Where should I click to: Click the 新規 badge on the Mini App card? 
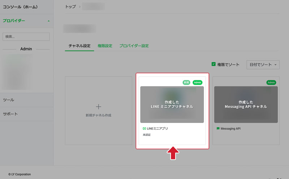point(186,82)
